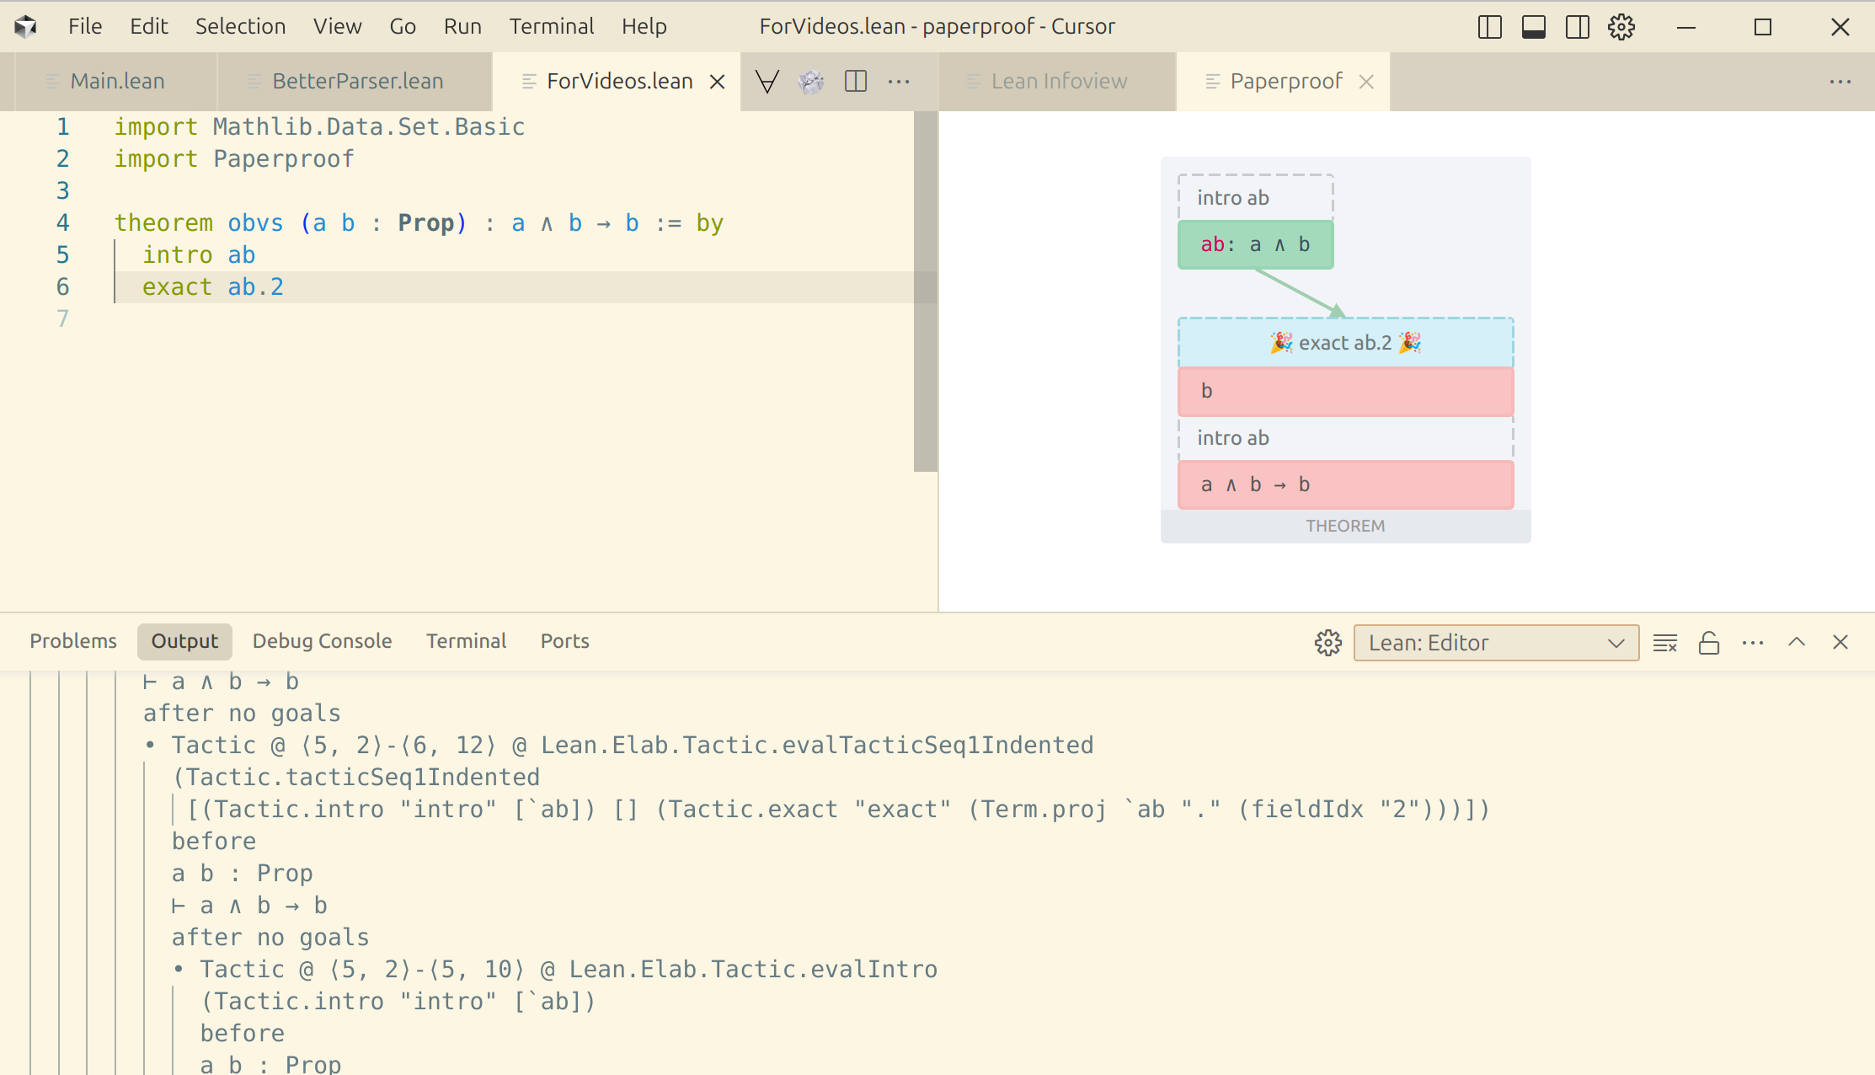
Task: Click the split editor right icon
Action: [856, 81]
